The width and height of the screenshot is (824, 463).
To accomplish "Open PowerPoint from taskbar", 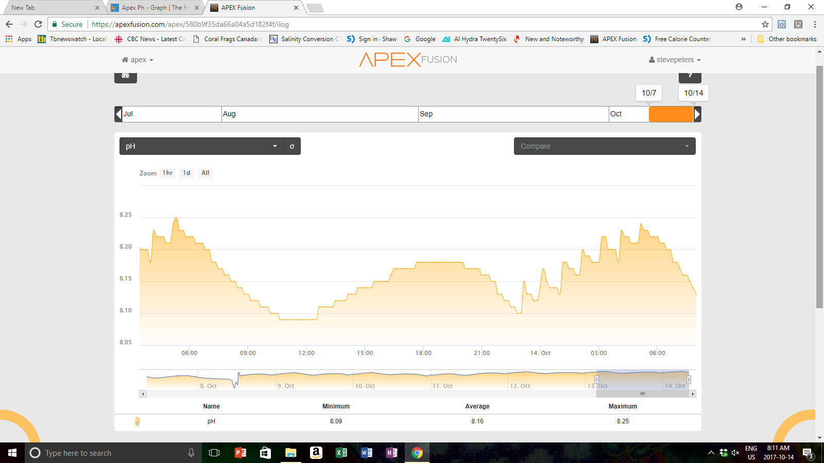I will (240, 453).
